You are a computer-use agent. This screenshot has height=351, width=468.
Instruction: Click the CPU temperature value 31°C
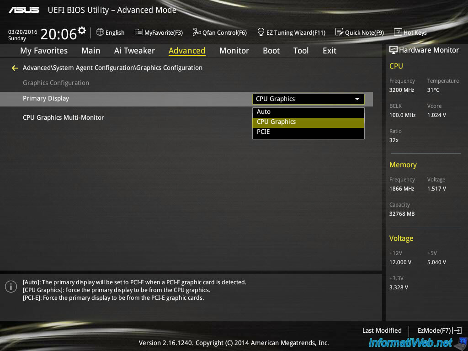click(433, 90)
